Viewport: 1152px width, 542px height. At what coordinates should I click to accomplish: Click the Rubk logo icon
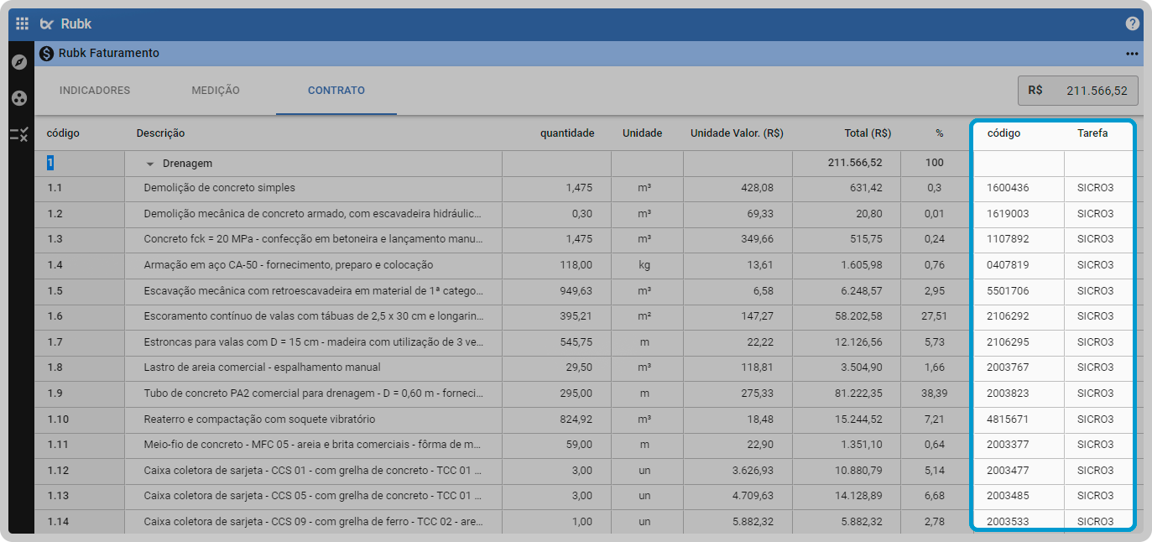[x=47, y=23]
